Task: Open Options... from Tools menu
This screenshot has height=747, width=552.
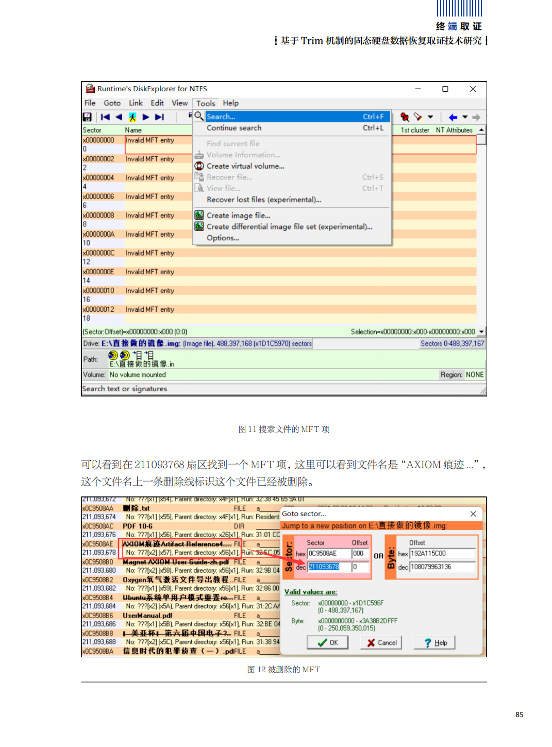Action: [292, 238]
